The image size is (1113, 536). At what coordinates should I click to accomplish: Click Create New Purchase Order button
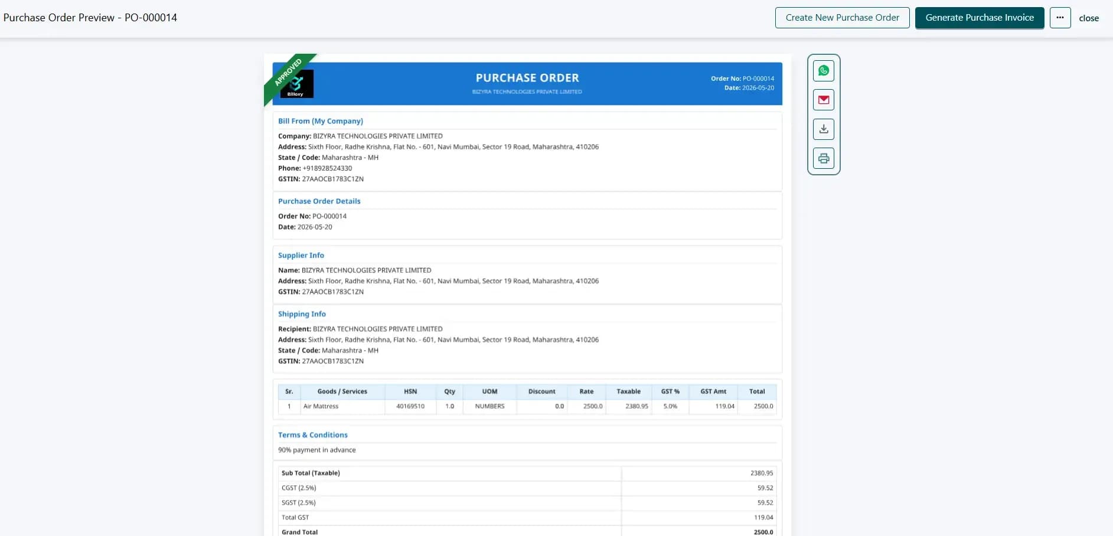tap(842, 18)
